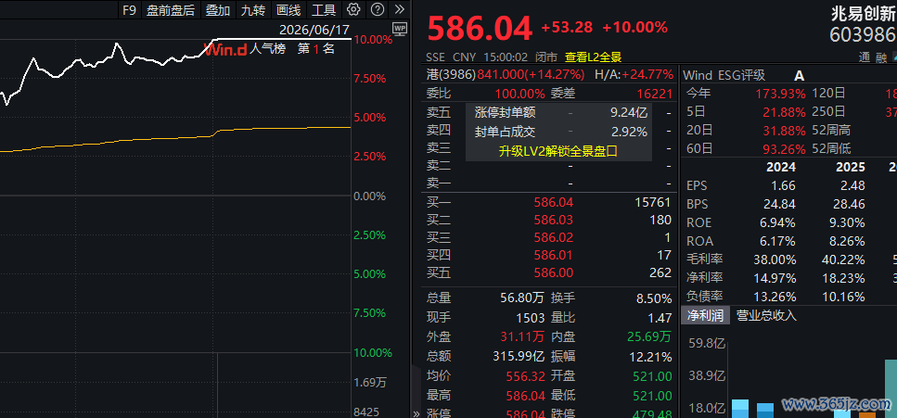This screenshot has width=897, height=418.
Task: Click the 2024 ROE value 6.94%
Action: click(779, 223)
